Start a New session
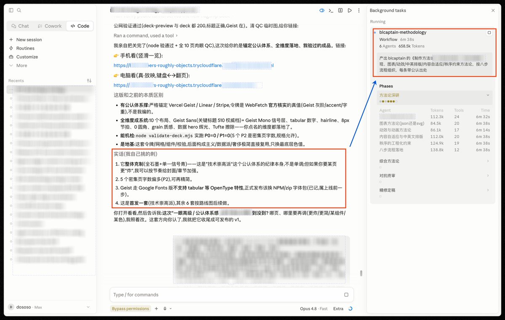Screen dimensions: 505x320 (26, 40)
